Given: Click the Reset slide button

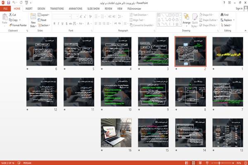Looking at the screenshot, I should pyautogui.click(x=42, y=20).
